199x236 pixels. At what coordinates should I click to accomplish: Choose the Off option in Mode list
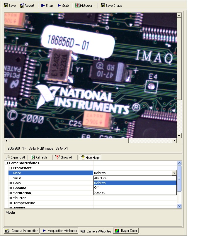point(96,188)
